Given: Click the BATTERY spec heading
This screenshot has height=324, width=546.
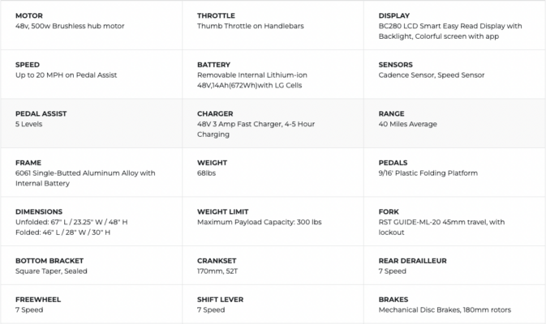Looking at the screenshot, I should coord(213,65).
